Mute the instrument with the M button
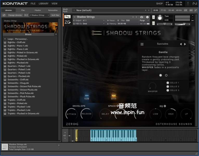The height and width of the screenshot is (156, 199). 154,23
